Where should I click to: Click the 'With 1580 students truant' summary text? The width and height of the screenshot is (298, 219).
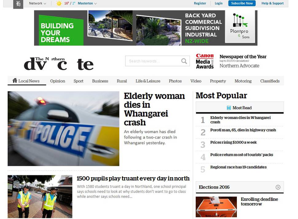pyautogui.click(x=131, y=191)
